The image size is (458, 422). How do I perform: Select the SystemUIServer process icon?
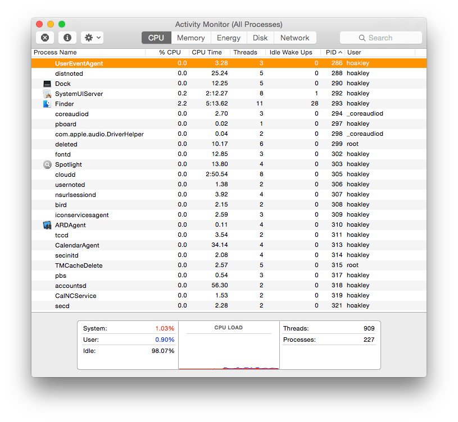pos(47,93)
